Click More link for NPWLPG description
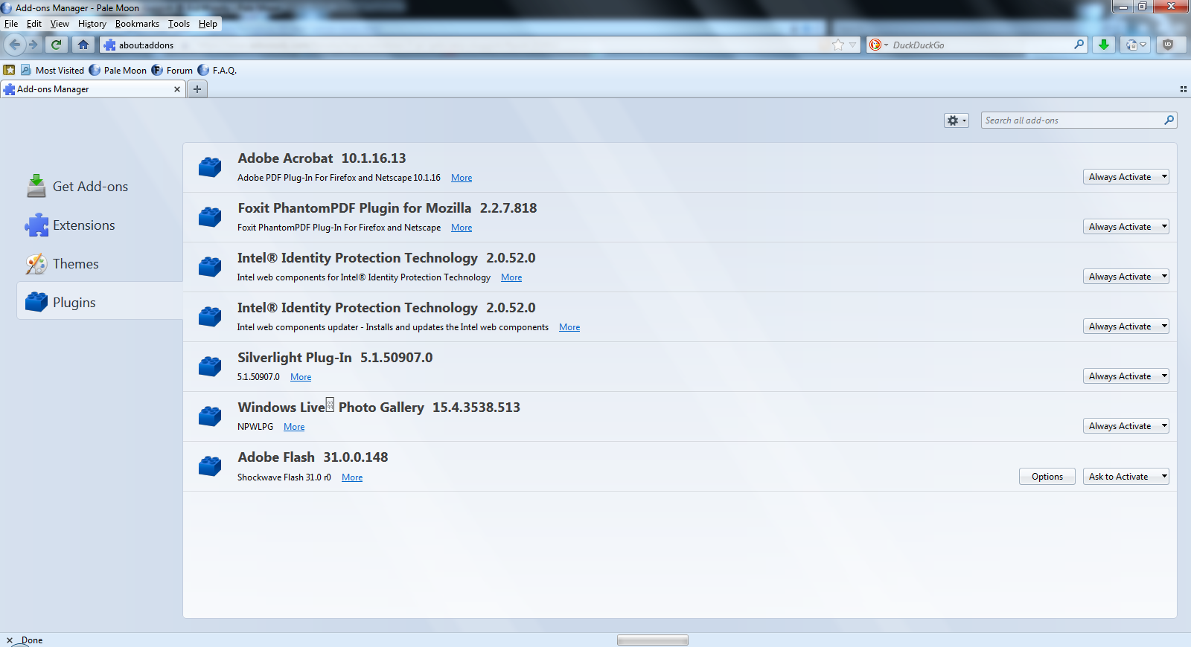This screenshot has width=1191, height=647. tap(294, 427)
